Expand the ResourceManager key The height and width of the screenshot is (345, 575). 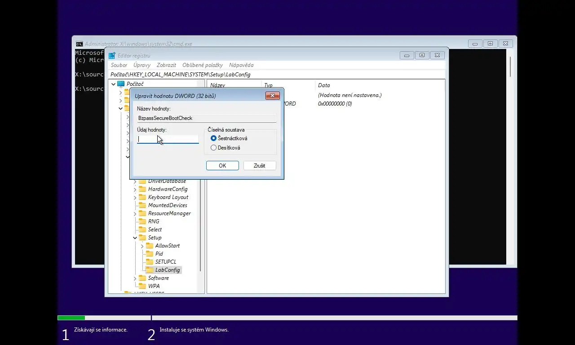coord(135,214)
